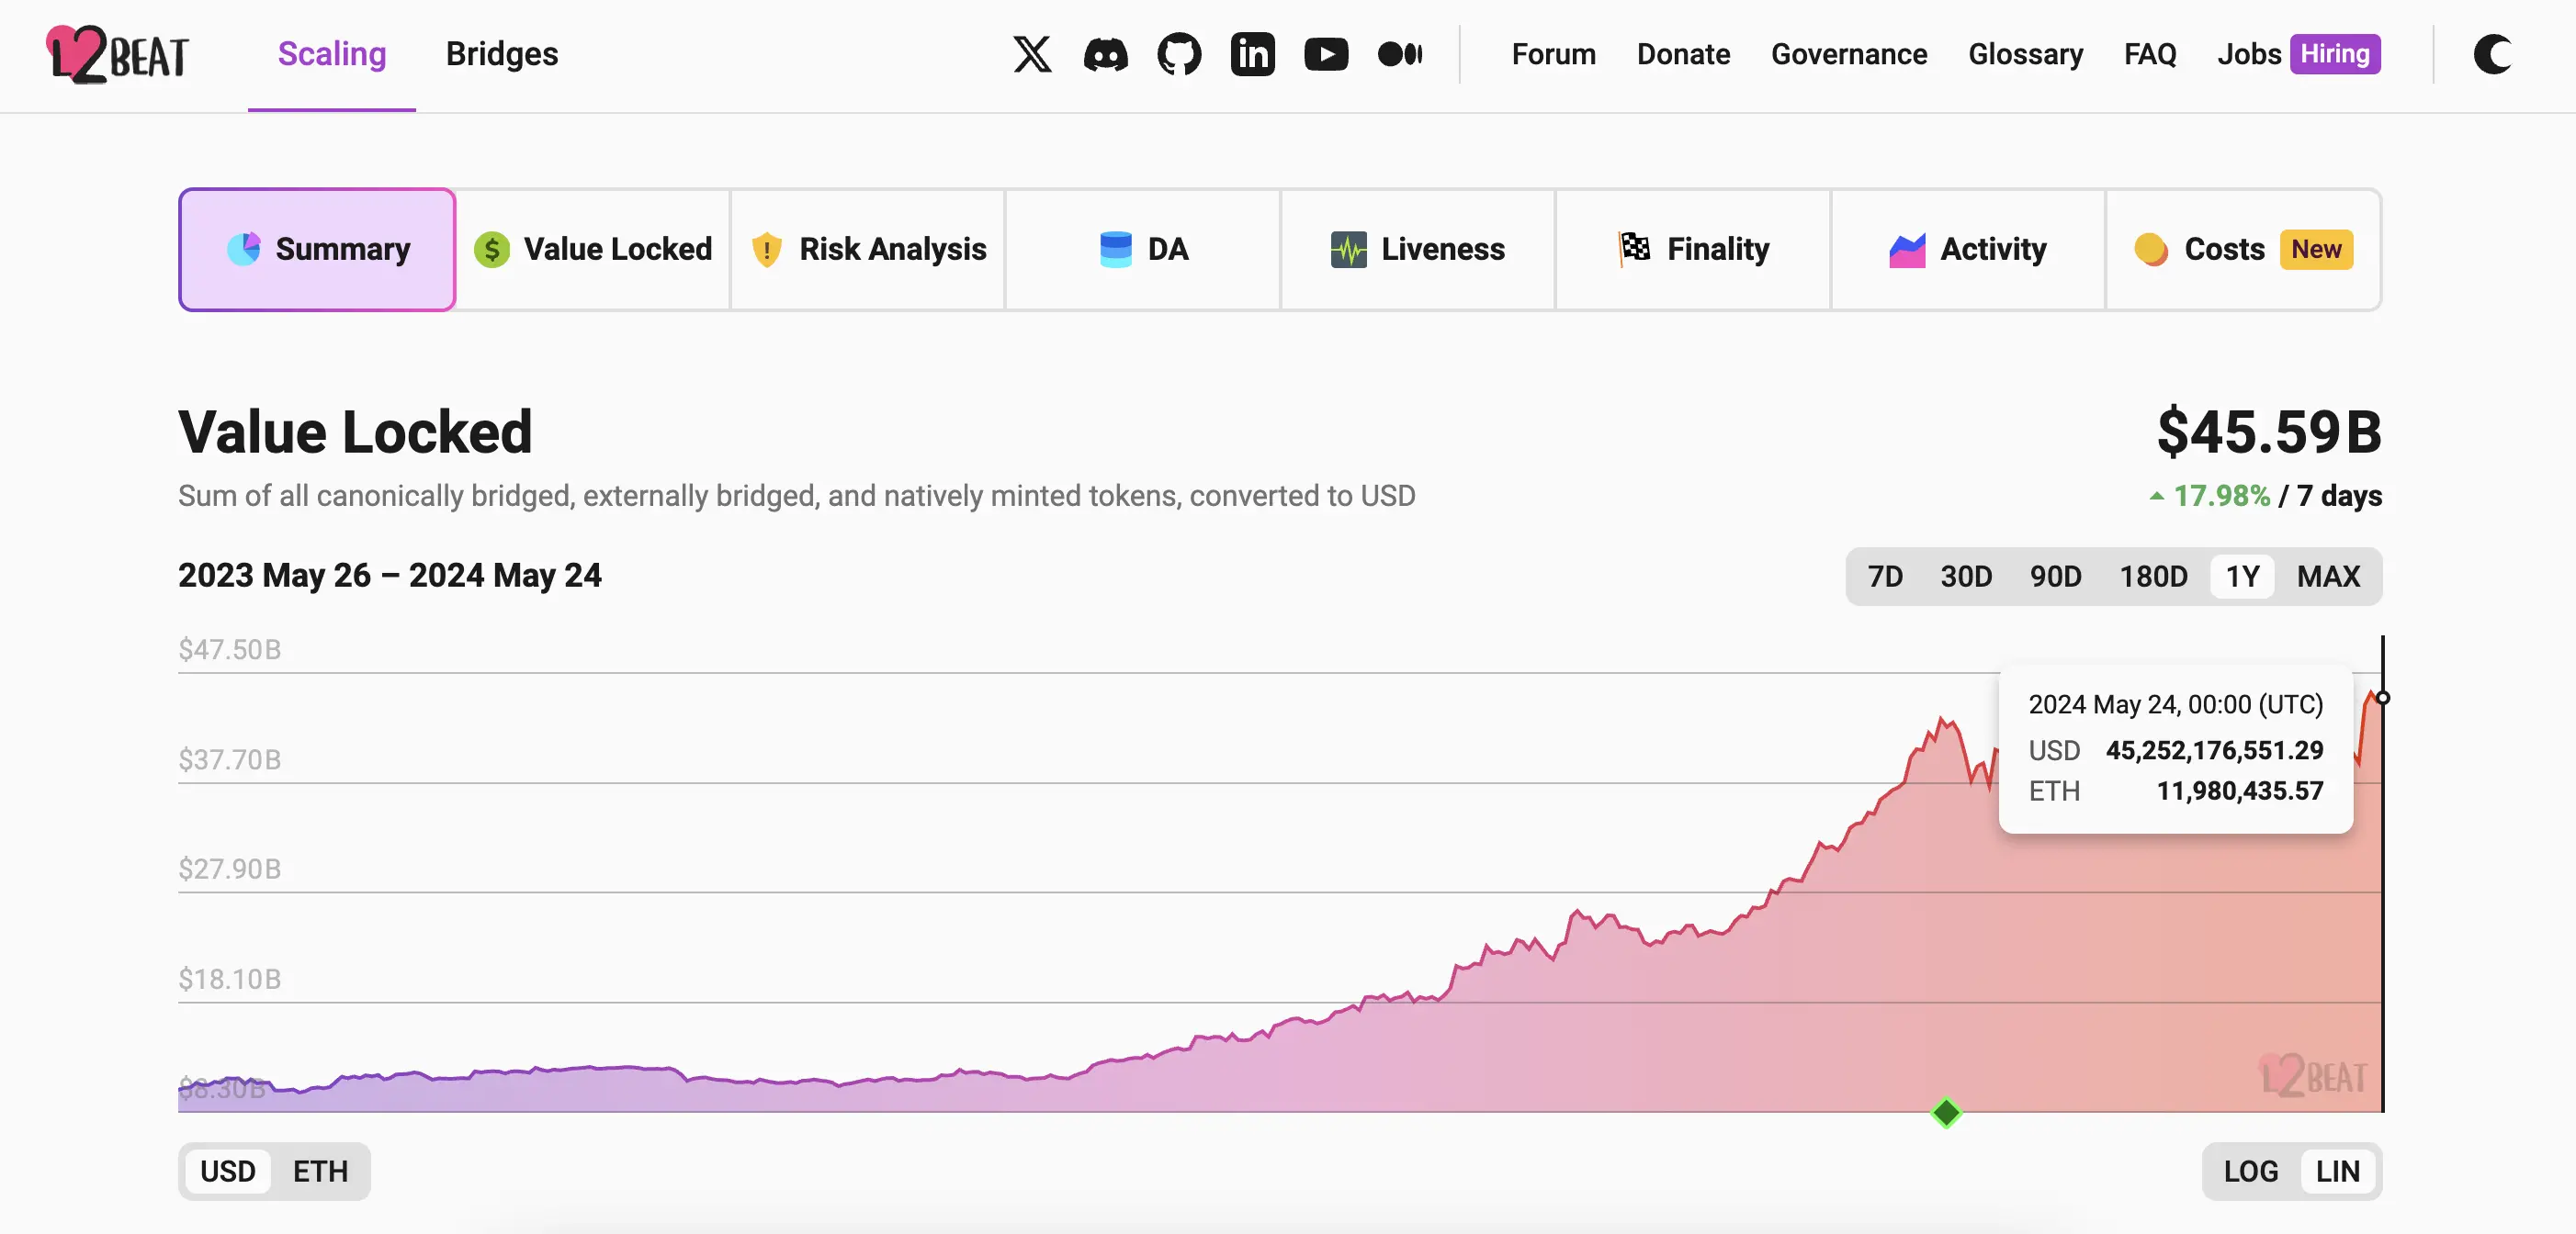Toggle dark mode moon icon
Screen dimensions: 2576x1234
click(2492, 54)
